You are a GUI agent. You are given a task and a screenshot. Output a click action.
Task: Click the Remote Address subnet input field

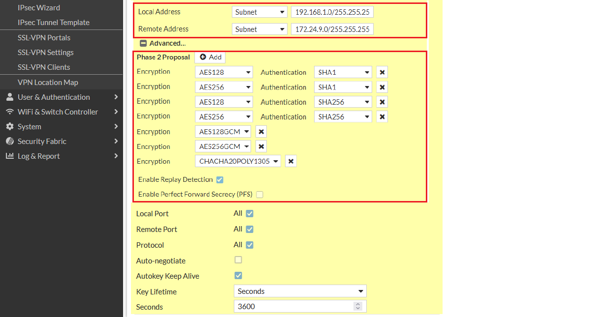332,29
